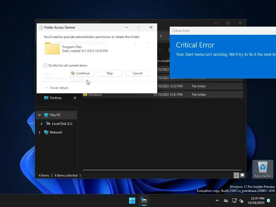Open the Windows Start button

click(x=132, y=201)
